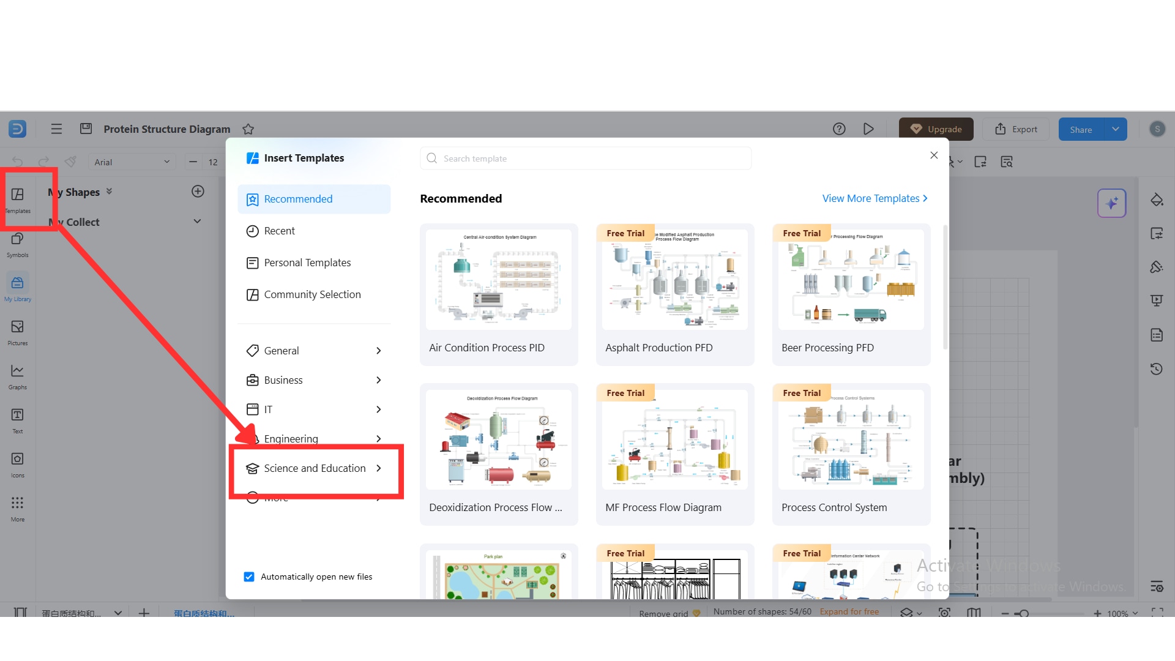Viewport: 1175px width, 661px height.
Task: Click Expand for free near the shape counter
Action: pyautogui.click(x=849, y=611)
